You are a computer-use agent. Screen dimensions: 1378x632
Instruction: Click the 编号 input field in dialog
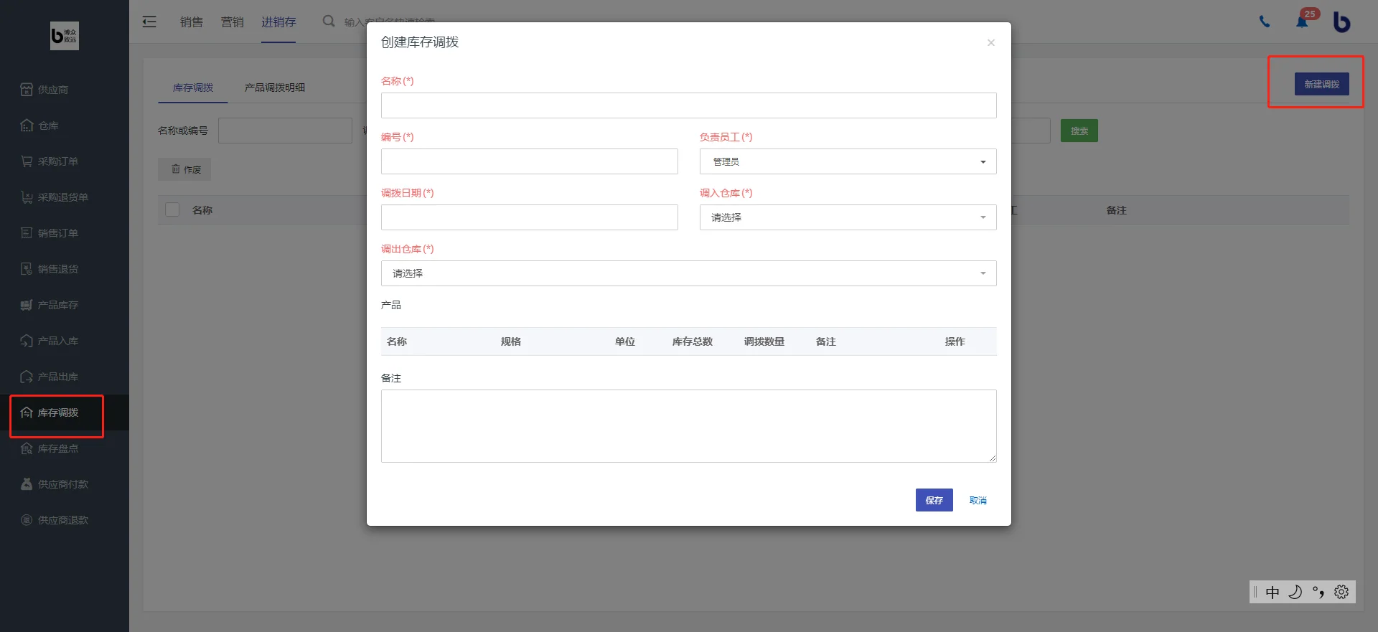pyautogui.click(x=529, y=161)
